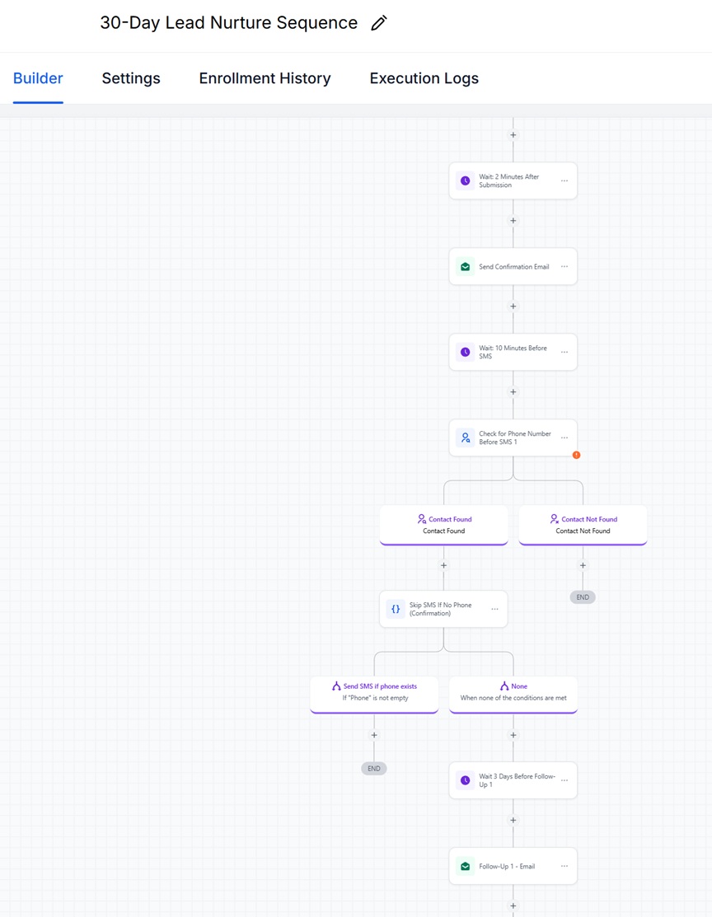Open the ellipsis menu on Follow-Up 1 - Email
The height and width of the screenshot is (917, 712).
point(564,866)
